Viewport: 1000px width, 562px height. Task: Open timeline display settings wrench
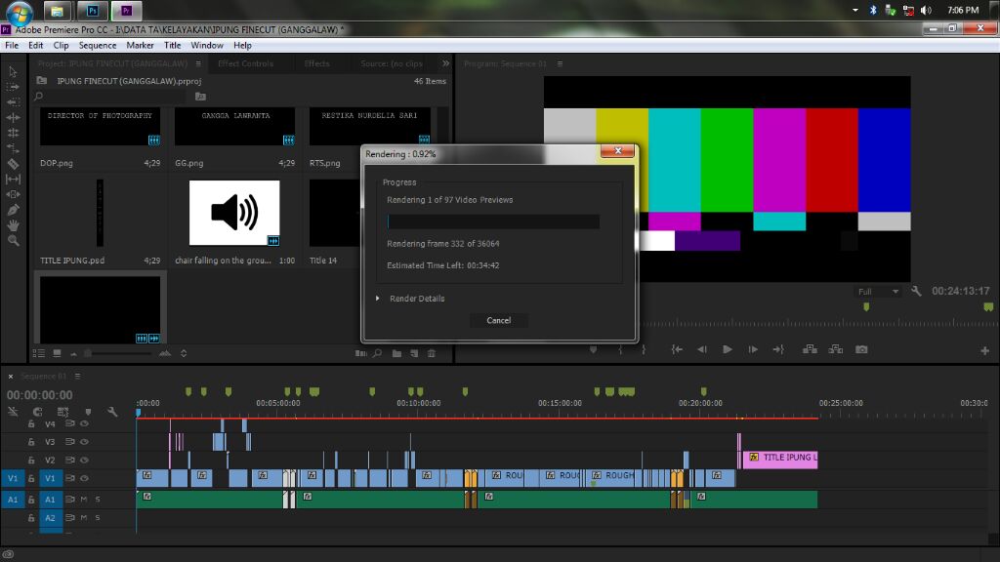112,412
